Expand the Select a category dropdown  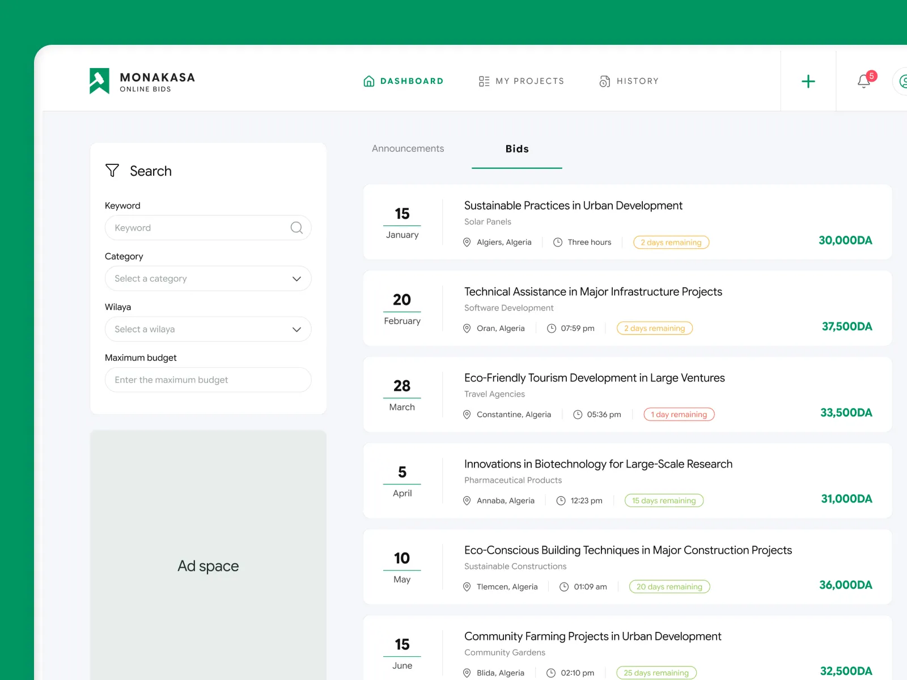(208, 279)
